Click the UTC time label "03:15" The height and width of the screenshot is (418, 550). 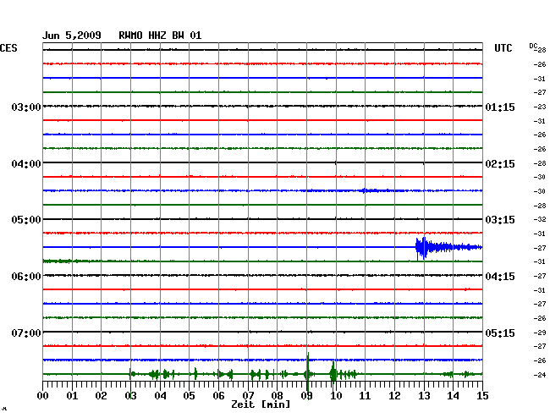pos(500,220)
